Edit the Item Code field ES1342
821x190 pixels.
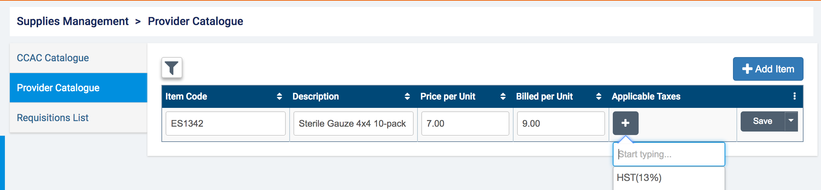pyautogui.click(x=225, y=124)
